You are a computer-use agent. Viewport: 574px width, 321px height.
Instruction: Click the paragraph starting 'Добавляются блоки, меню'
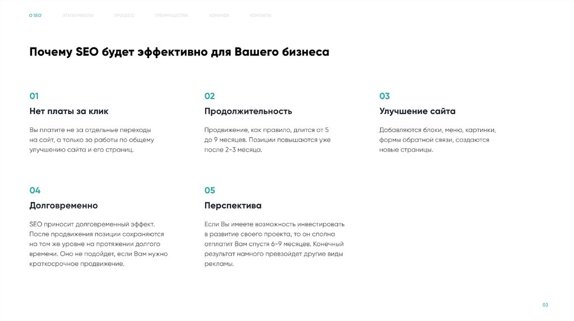[437, 140]
